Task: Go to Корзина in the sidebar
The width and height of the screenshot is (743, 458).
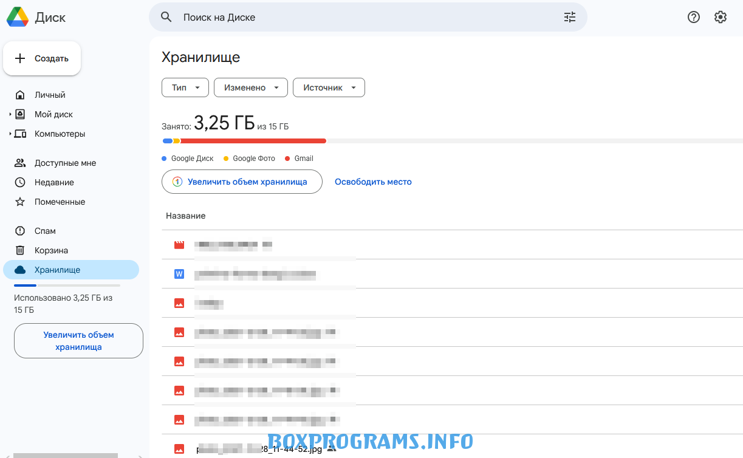Action: pyautogui.click(x=51, y=250)
